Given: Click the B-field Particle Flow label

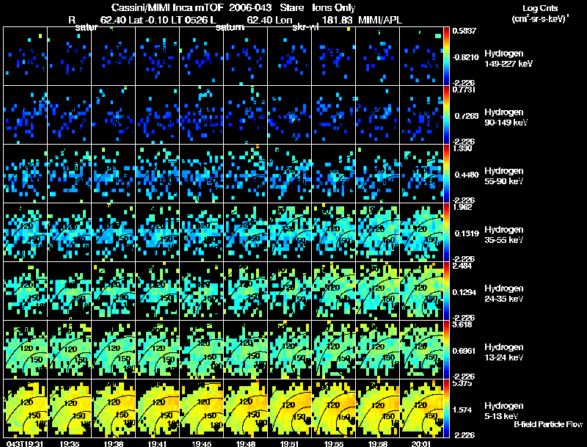Looking at the screenshot, I should (x=548, y=424).
